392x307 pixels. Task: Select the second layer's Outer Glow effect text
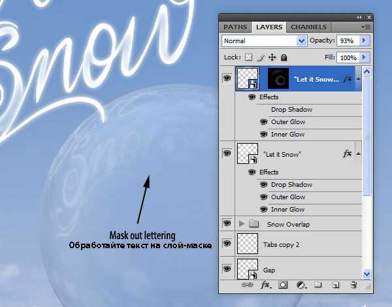click(x=288, y=197)
